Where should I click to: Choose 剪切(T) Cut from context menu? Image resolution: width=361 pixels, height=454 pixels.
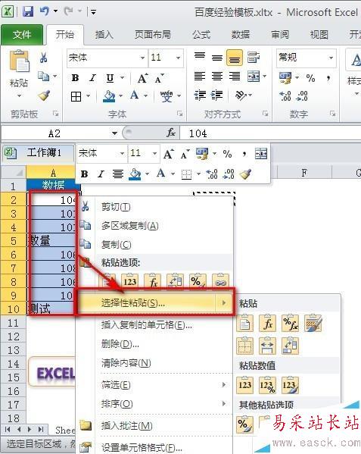click(155, 207)
